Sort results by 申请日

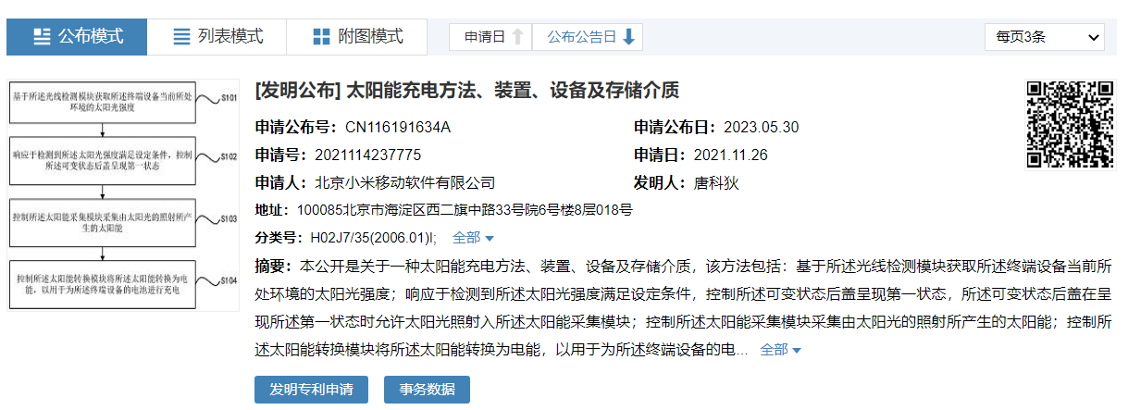486,37
